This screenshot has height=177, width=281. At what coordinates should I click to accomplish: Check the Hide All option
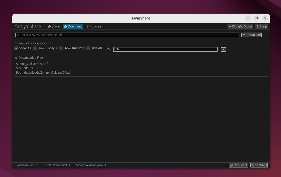[x=88, y=48]
